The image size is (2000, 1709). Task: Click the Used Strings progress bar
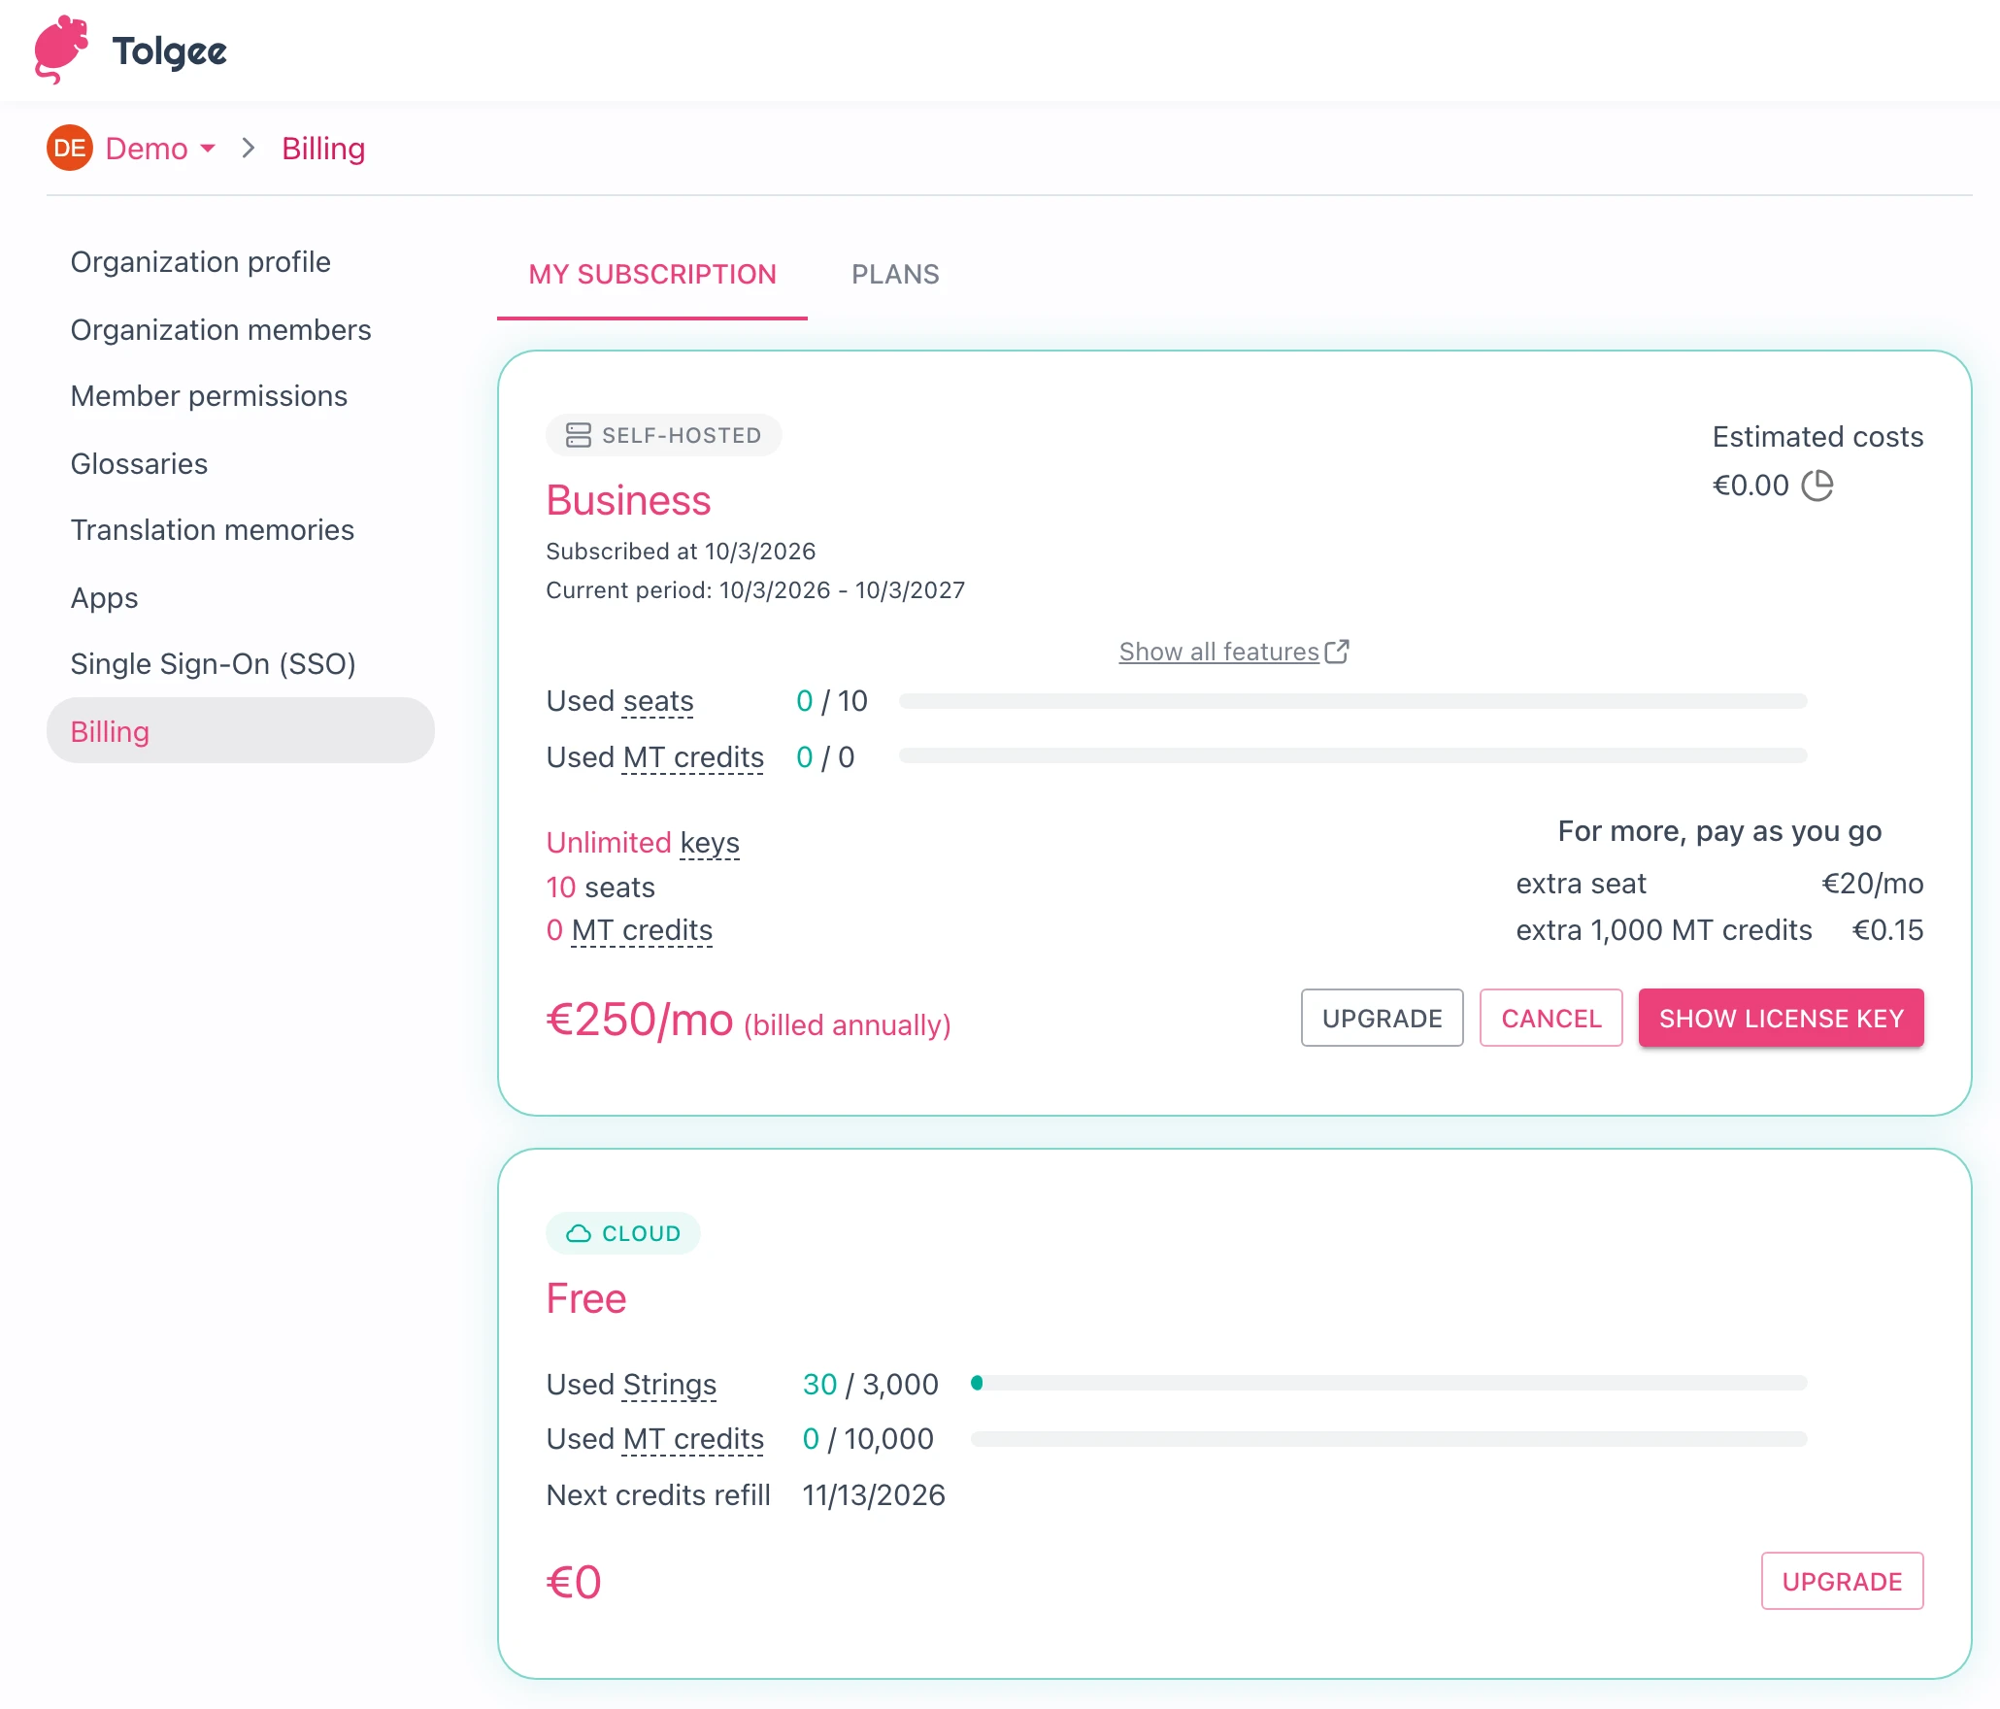[1388, 1383]
